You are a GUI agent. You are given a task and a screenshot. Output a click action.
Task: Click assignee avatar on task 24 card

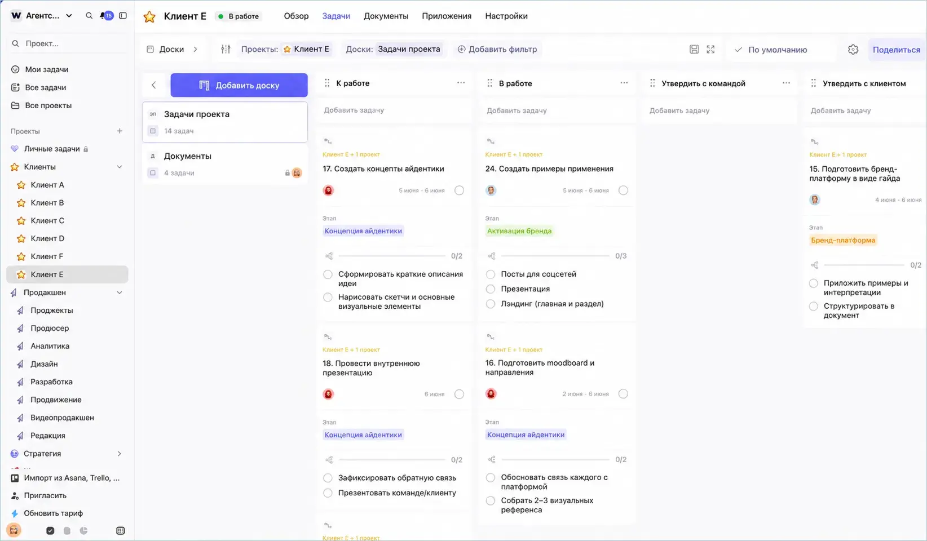[x=491, y=190]
